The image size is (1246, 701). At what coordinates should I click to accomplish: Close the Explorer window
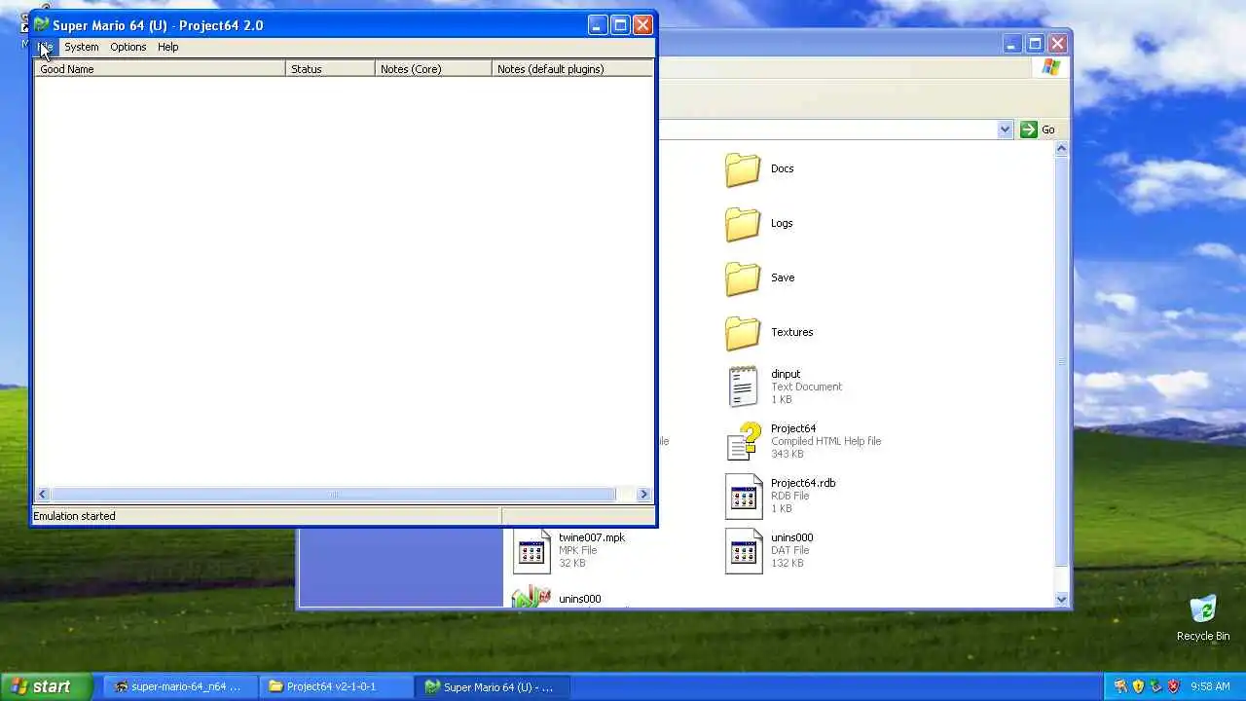[x=1057, y=44]
